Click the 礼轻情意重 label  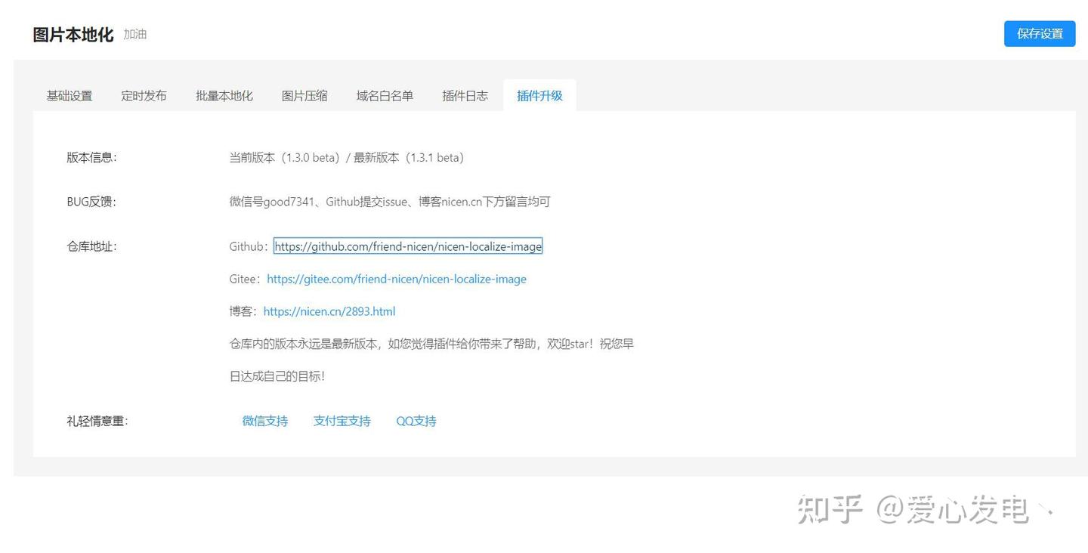click(97, 421)
